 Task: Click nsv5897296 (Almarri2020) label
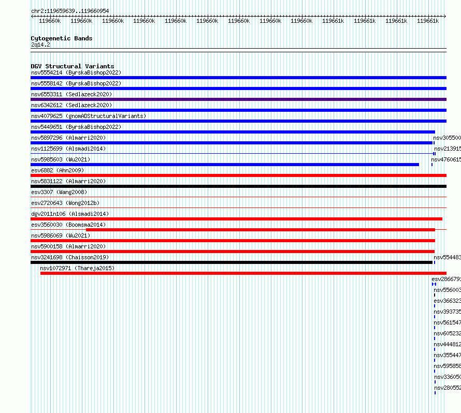(68, 138)
